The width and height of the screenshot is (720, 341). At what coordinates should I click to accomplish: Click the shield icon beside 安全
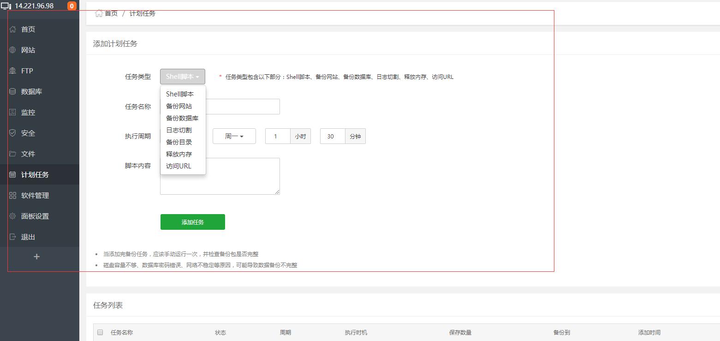click(12, 133)
